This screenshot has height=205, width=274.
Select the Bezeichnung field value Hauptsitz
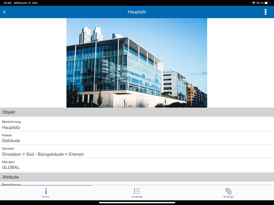[11, 127]
